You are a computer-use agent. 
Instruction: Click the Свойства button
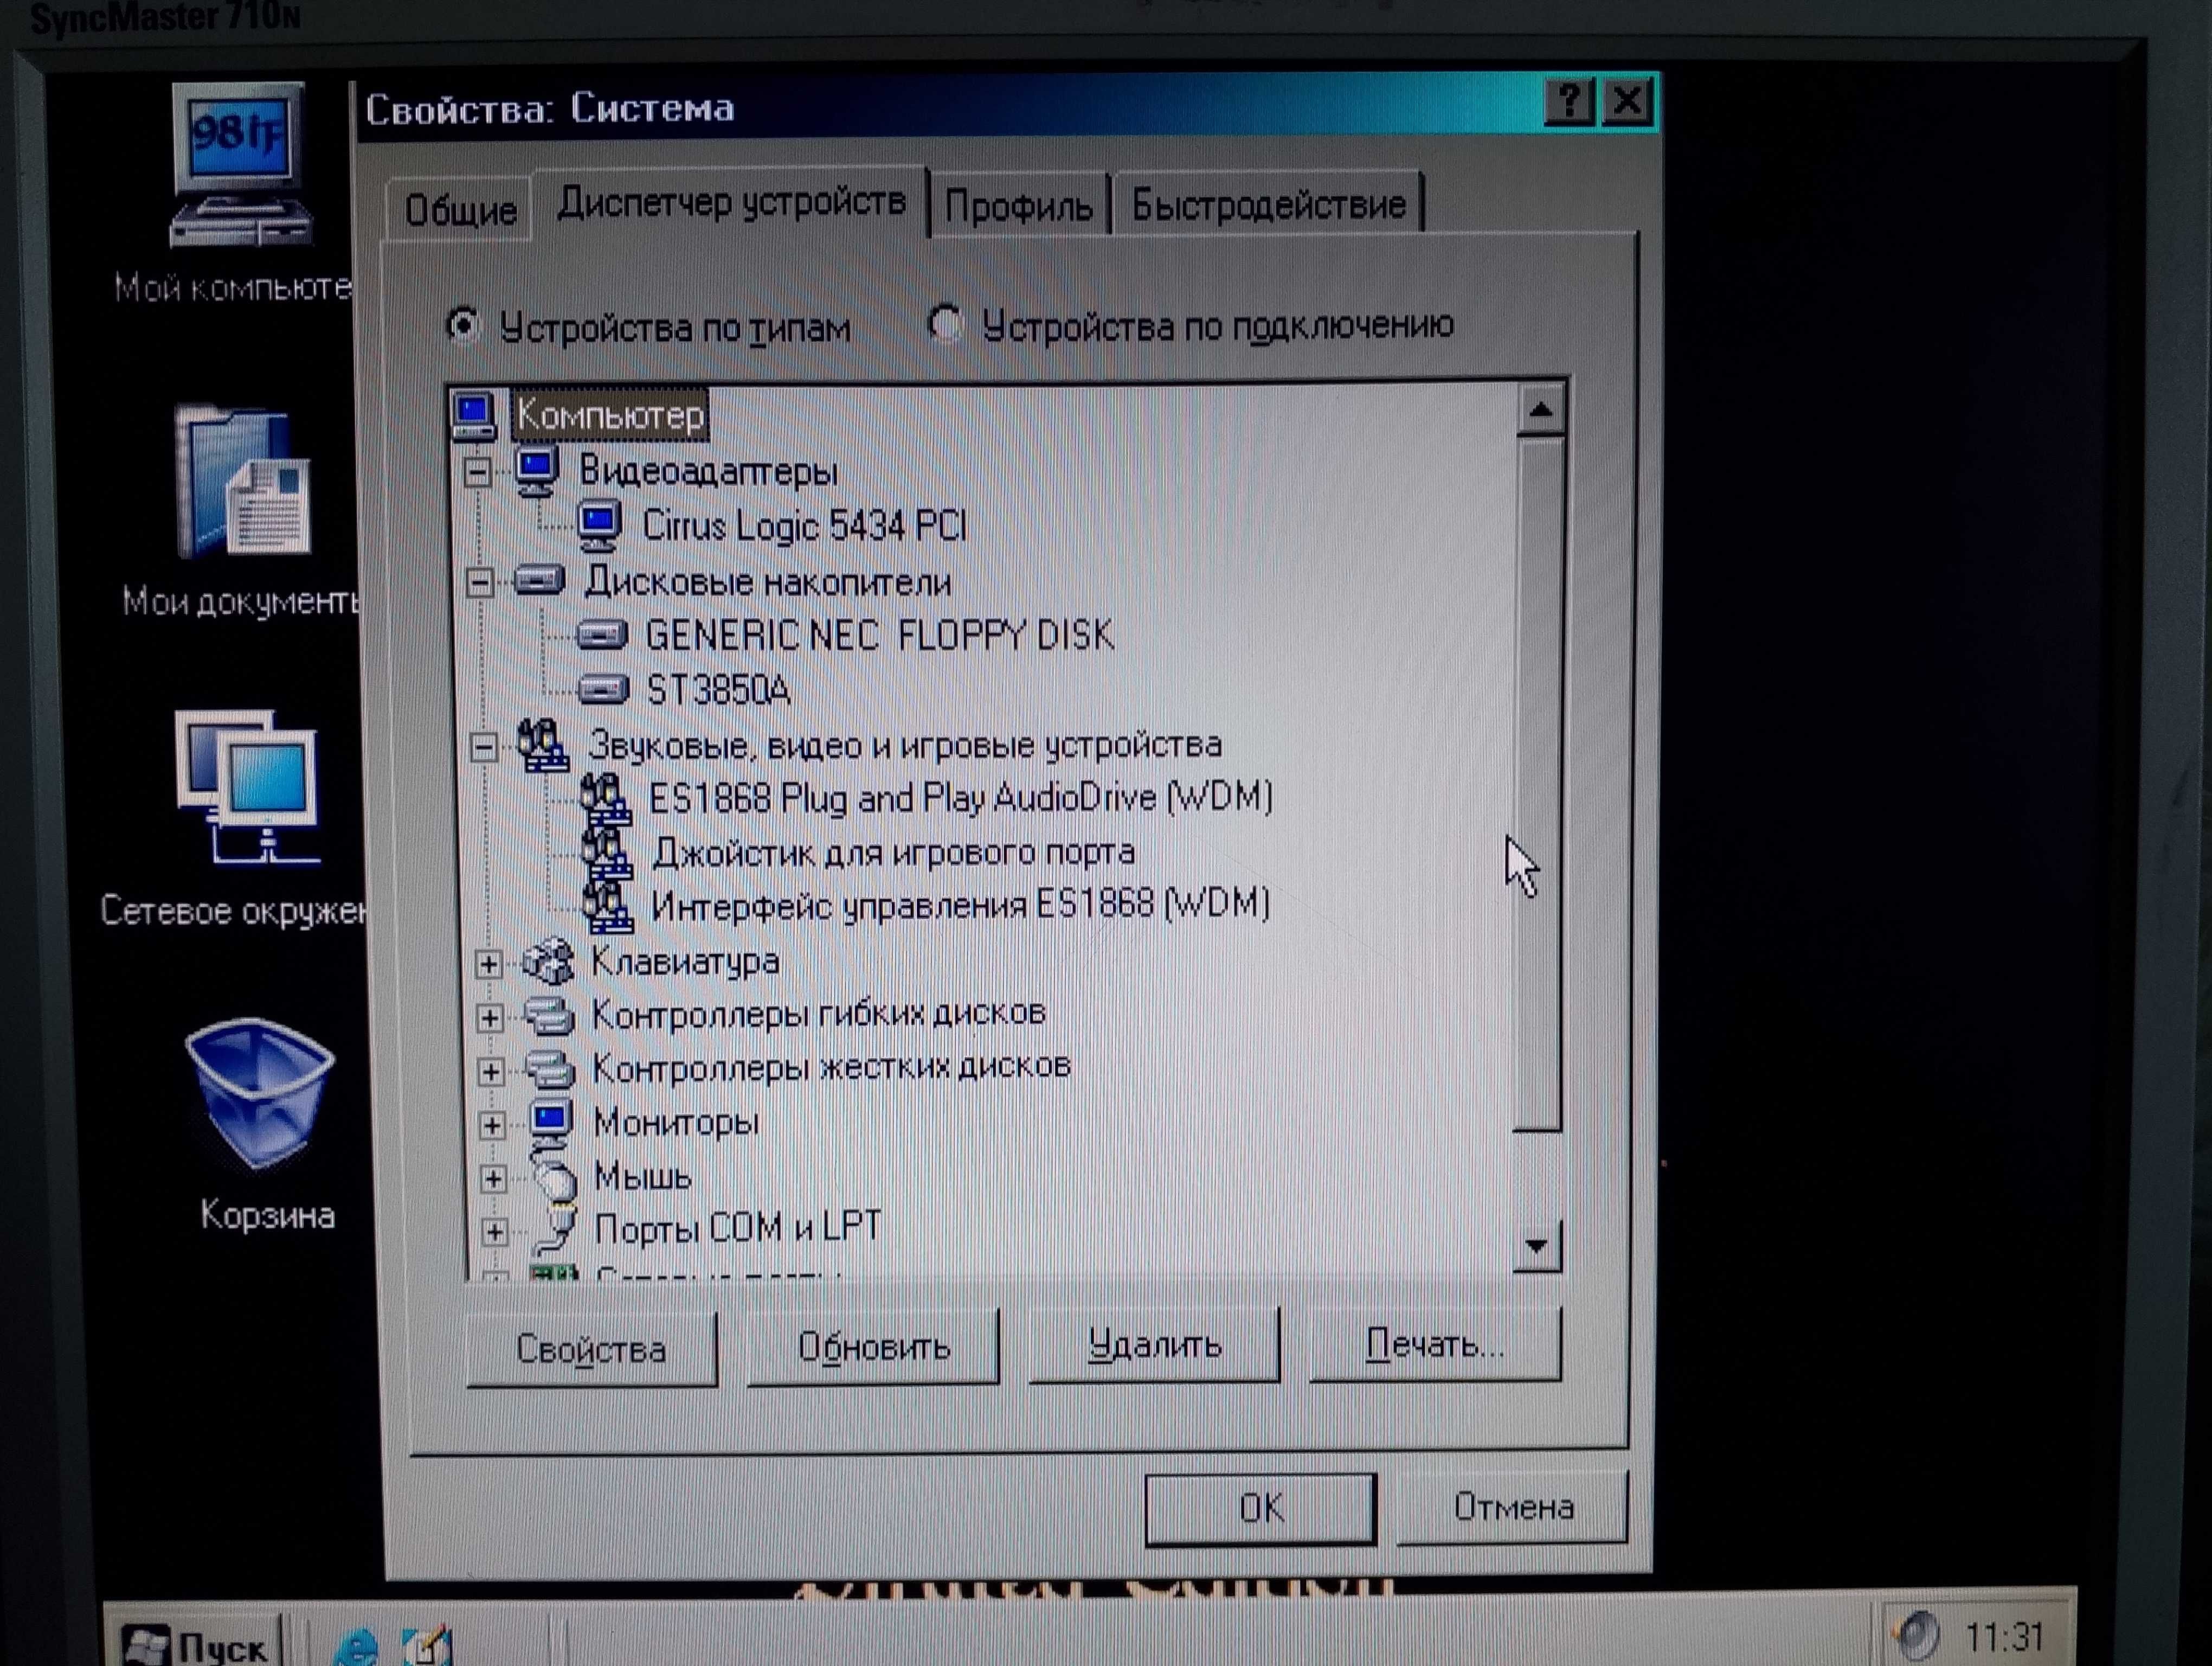(x=591, y=1349)
